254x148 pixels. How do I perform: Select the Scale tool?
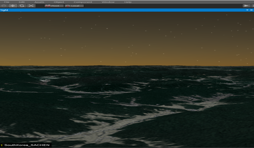pyautogui.click(x=31, y=6)
